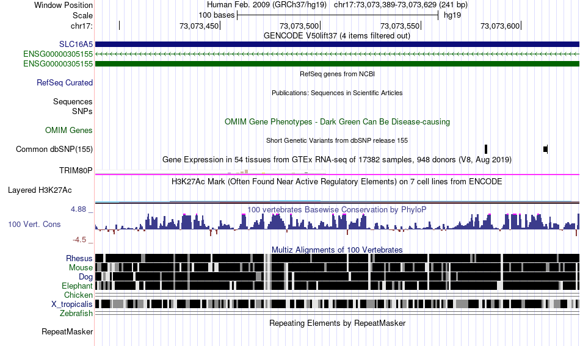The width and height of the screenshot is (580, 346).
Task: Click the SNPs track label
Action: tap(82, 111)
